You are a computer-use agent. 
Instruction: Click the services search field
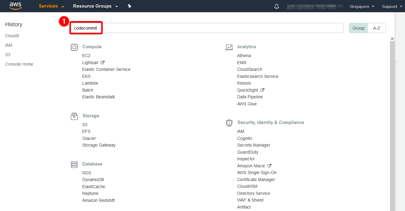click(207, 28)
